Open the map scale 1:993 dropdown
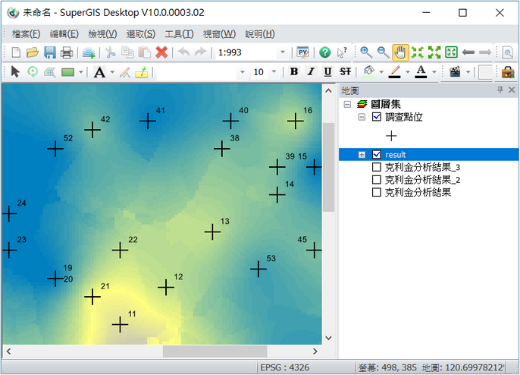 coord(283,52)
